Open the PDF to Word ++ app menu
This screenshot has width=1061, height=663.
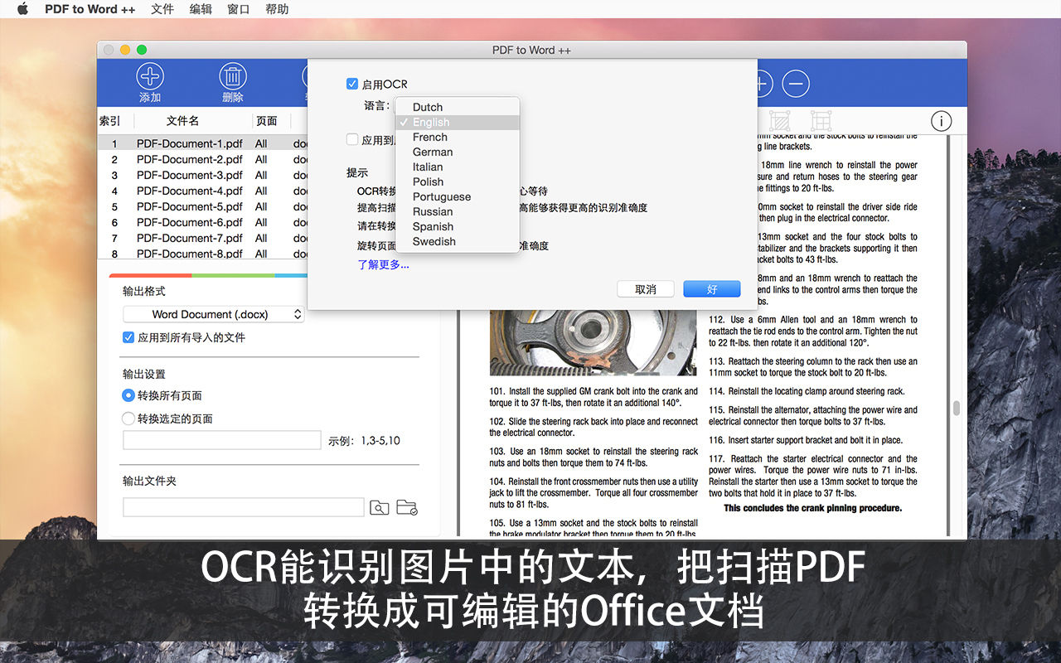[90, 9]
